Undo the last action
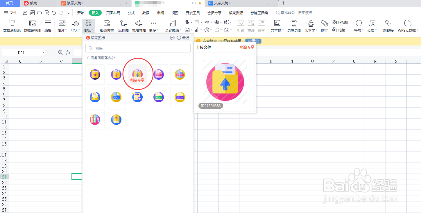 tap(54, 13)
